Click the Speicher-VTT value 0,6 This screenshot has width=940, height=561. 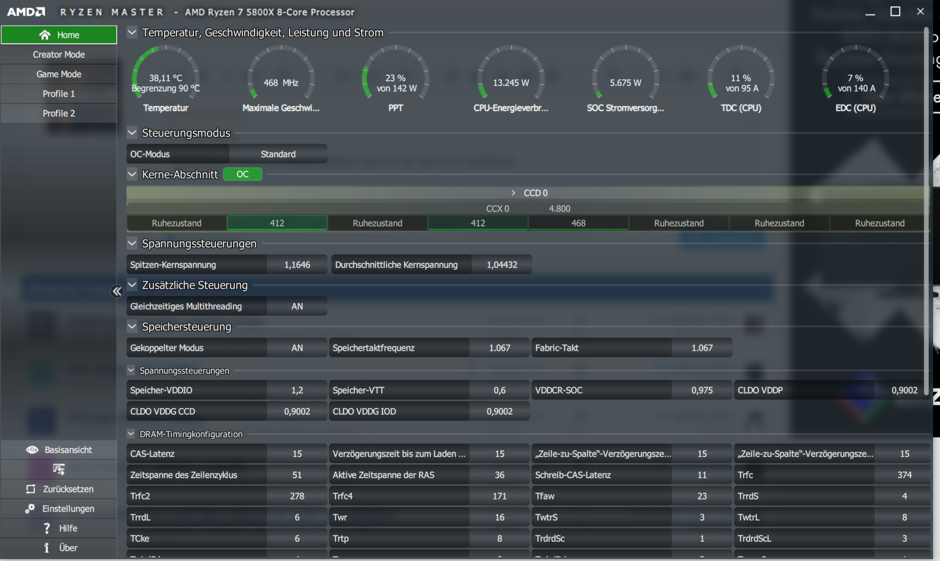500,390
